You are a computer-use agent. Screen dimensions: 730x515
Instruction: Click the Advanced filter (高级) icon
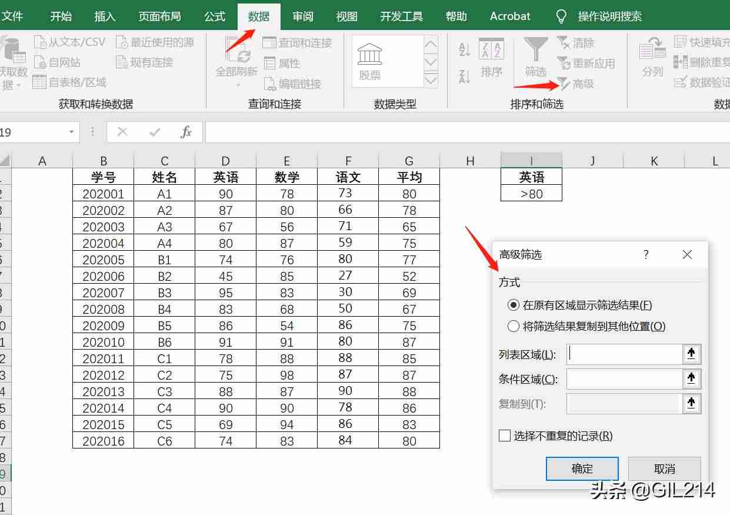[x=564, y=84]
